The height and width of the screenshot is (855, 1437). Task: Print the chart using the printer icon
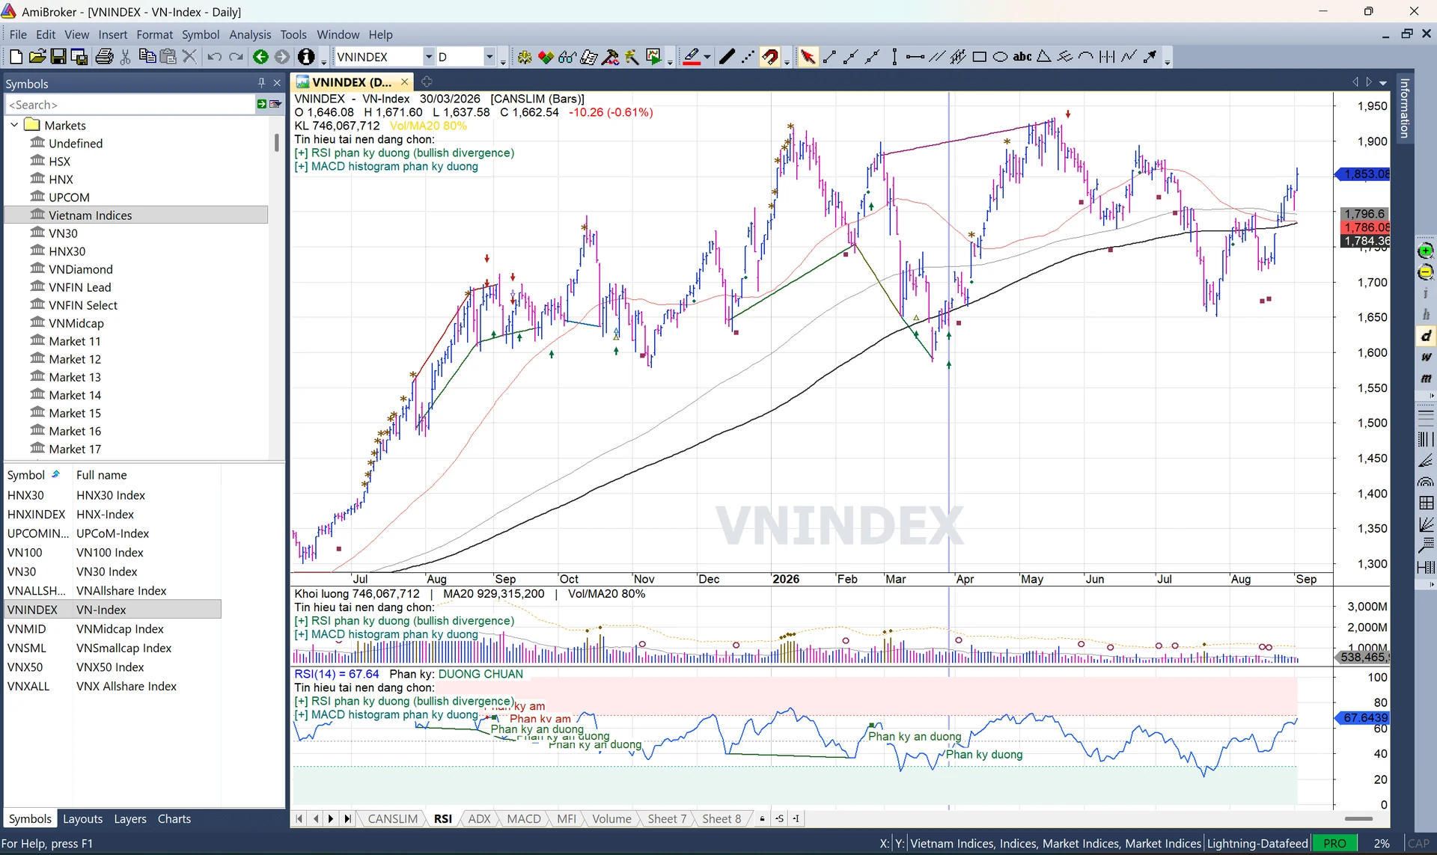coord(104,57)
